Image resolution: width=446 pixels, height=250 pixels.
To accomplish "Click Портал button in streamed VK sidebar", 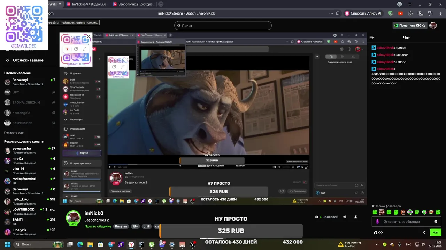I will pyautogui.click(x=82, y=153).
